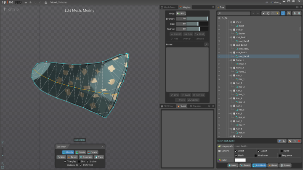This screenshot has height=170, width=303.
Task: Toggle the Triangles checkbox
Action: [65, 162]
